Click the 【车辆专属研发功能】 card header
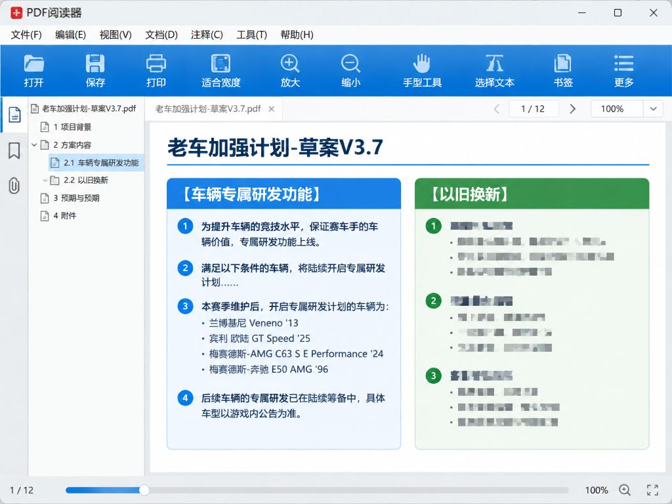 (x=283, y=194)
